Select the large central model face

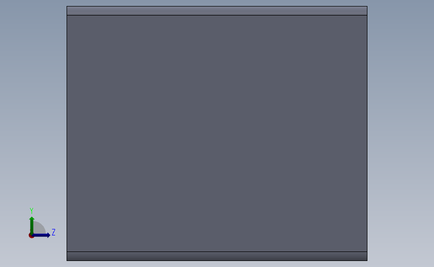(x=217, y=133)
